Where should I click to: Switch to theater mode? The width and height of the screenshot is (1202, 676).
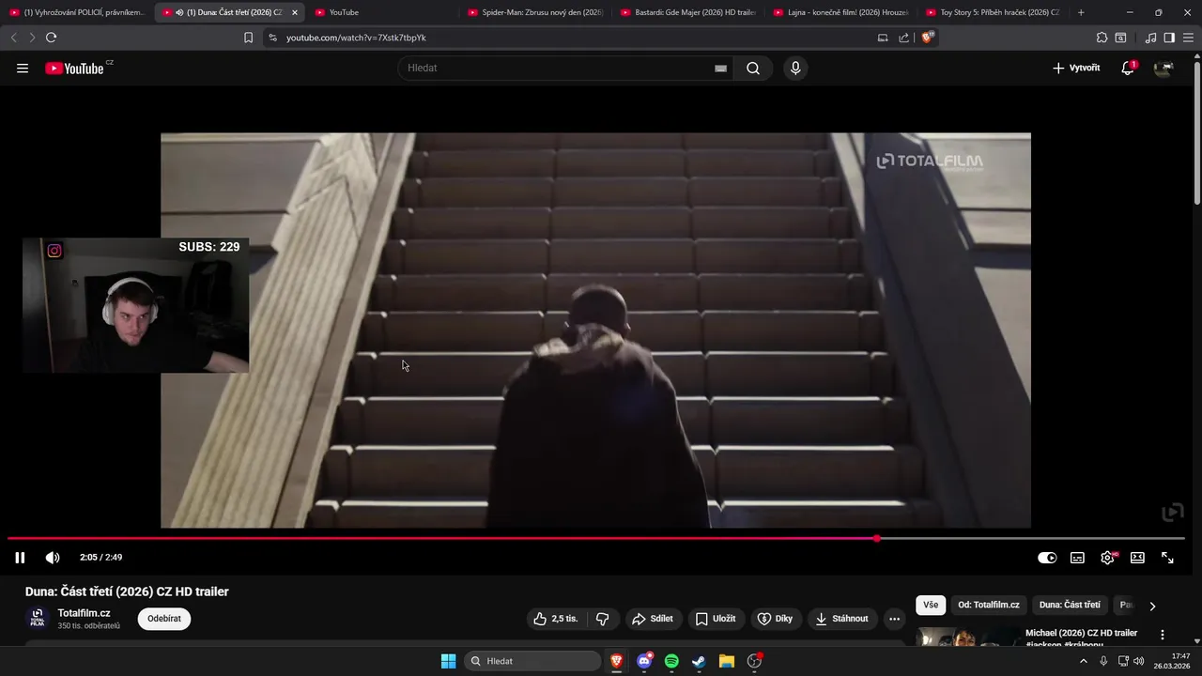[1137, 558]
